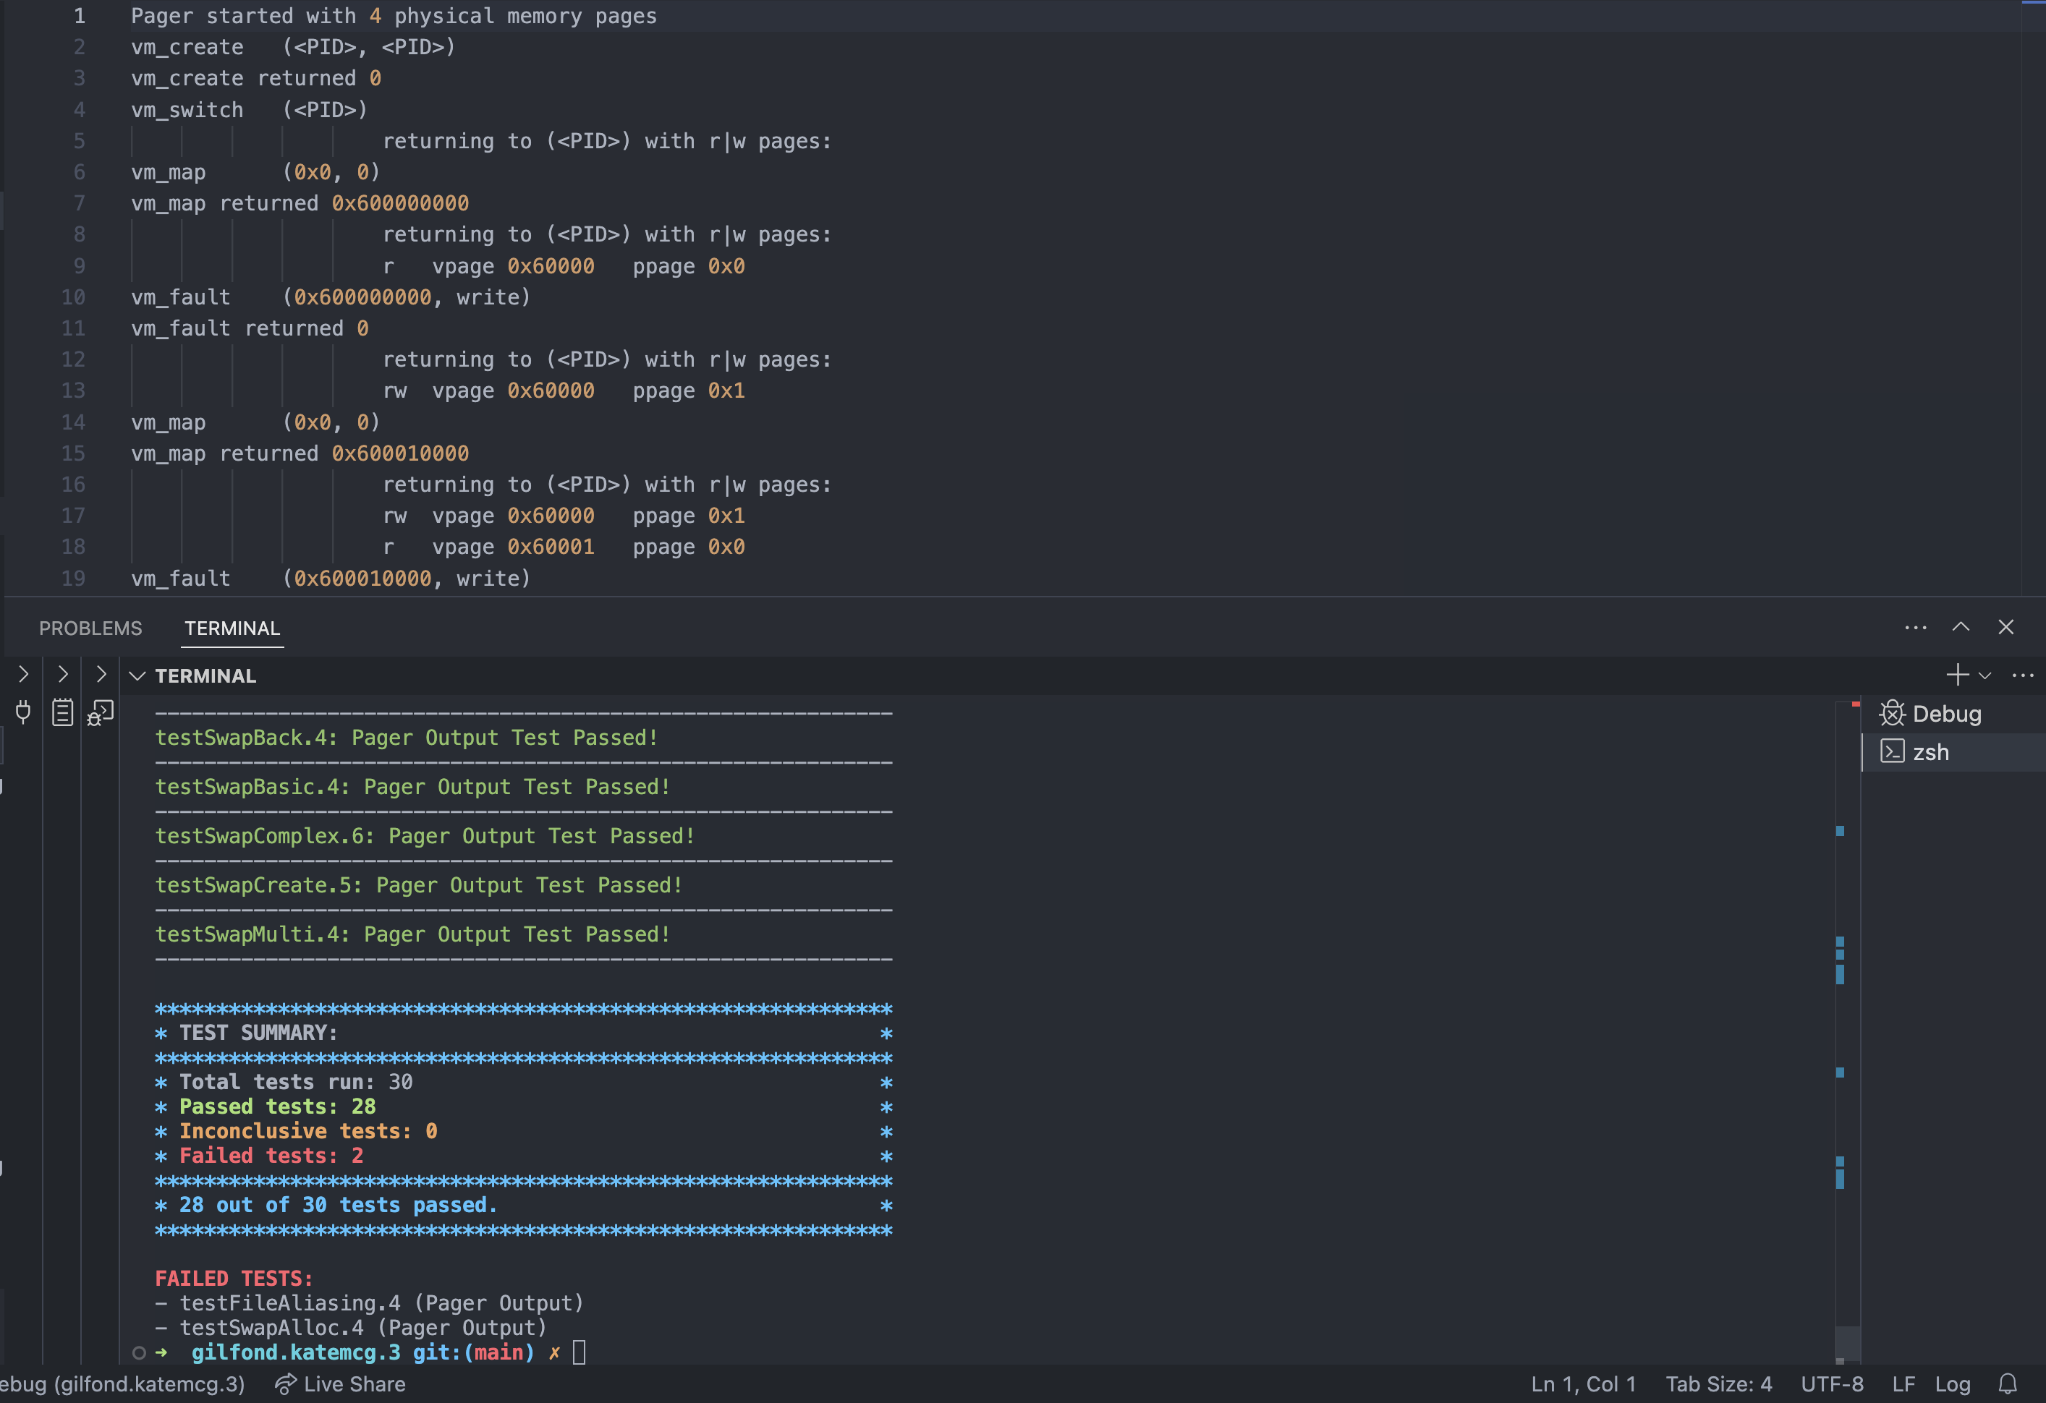Viewport: 2046px width, 1403px height.
Task: Maximize the panel with the up chevron
Action: point(1961,627)
